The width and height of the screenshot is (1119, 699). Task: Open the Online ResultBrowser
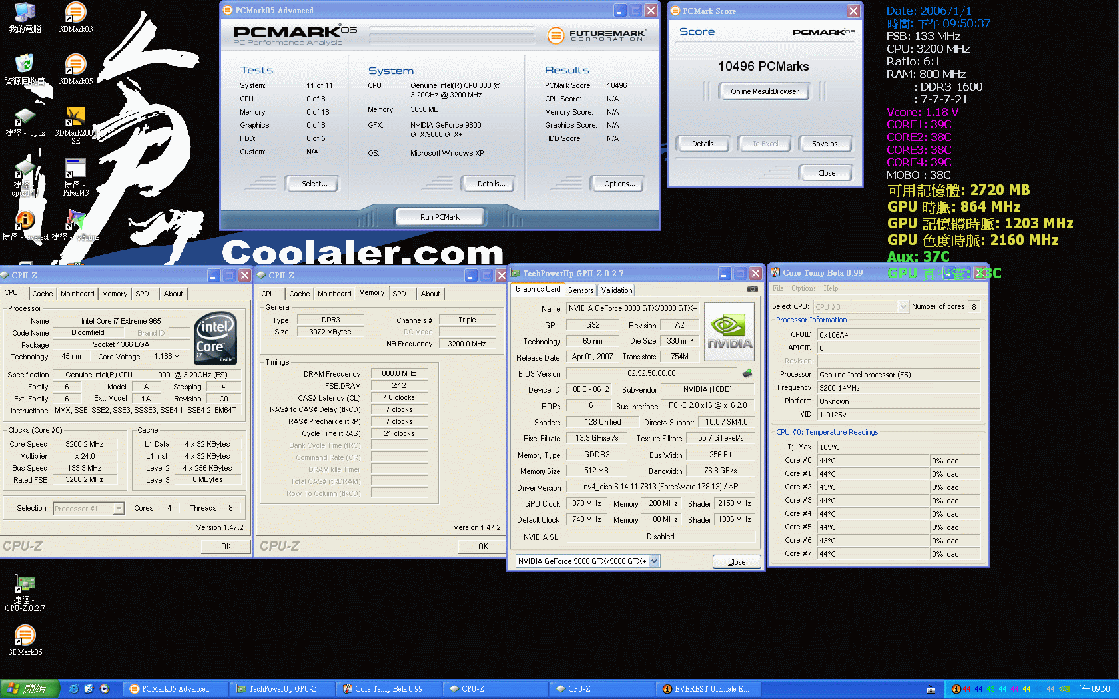pos(765,91)
